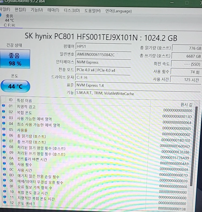The image size is (202, 212).
Task: Click the 특성 이름 column header
Action: point(25,100)
